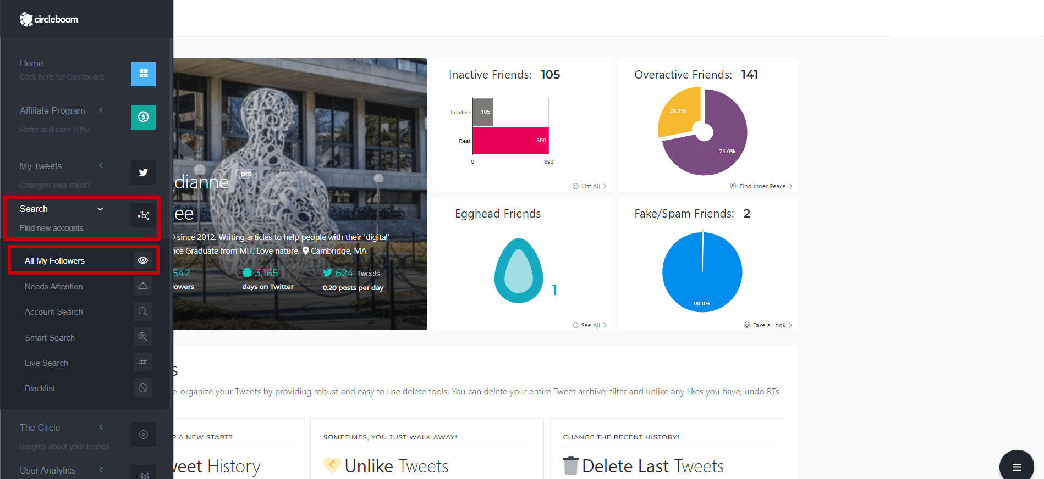Click the network icon beside Search
The width and height of the screenshot is (1044, 479).
point(143,215)
